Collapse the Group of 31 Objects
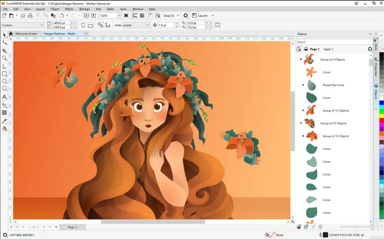This screenshot has height=239, width=384. coord(301,123)
